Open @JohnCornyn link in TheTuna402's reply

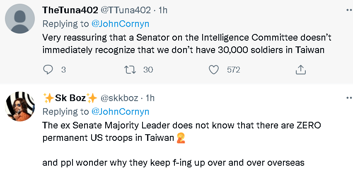click(120, 22)
